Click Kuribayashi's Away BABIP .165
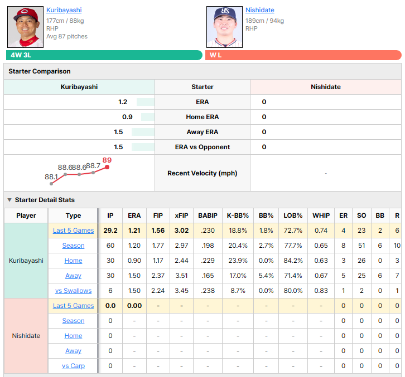This screenshot has width=405, height=377. (208, 276)
